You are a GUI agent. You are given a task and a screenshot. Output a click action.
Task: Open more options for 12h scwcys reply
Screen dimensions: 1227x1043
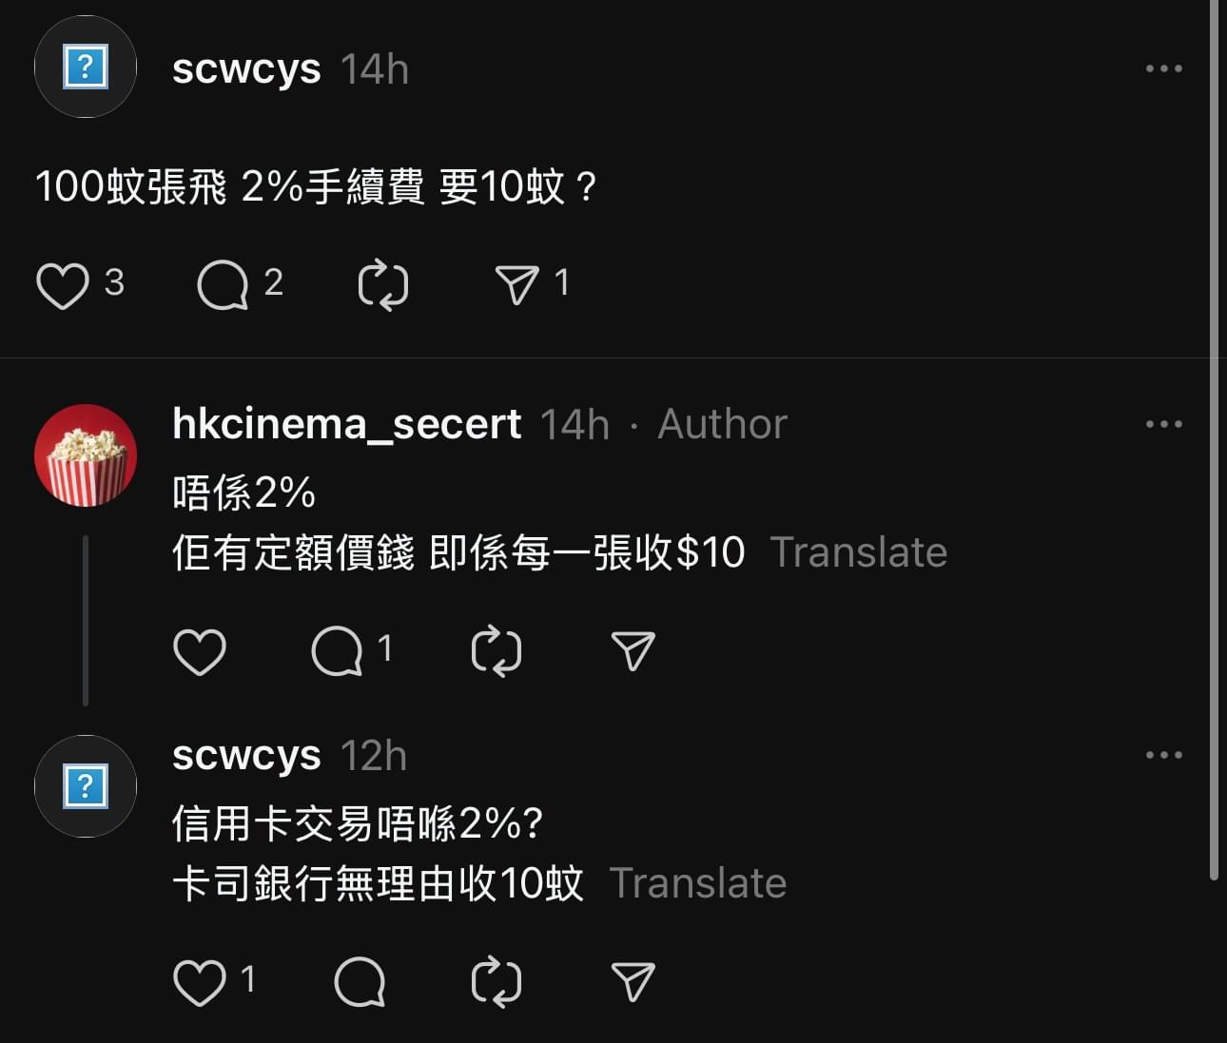coord(1164,755)
